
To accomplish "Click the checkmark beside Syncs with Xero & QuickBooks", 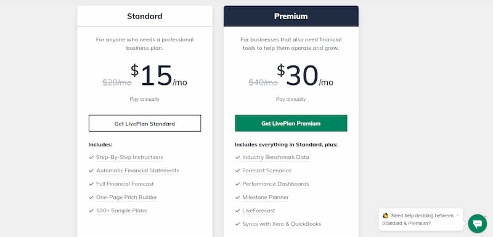I will [x=237, y=224].
